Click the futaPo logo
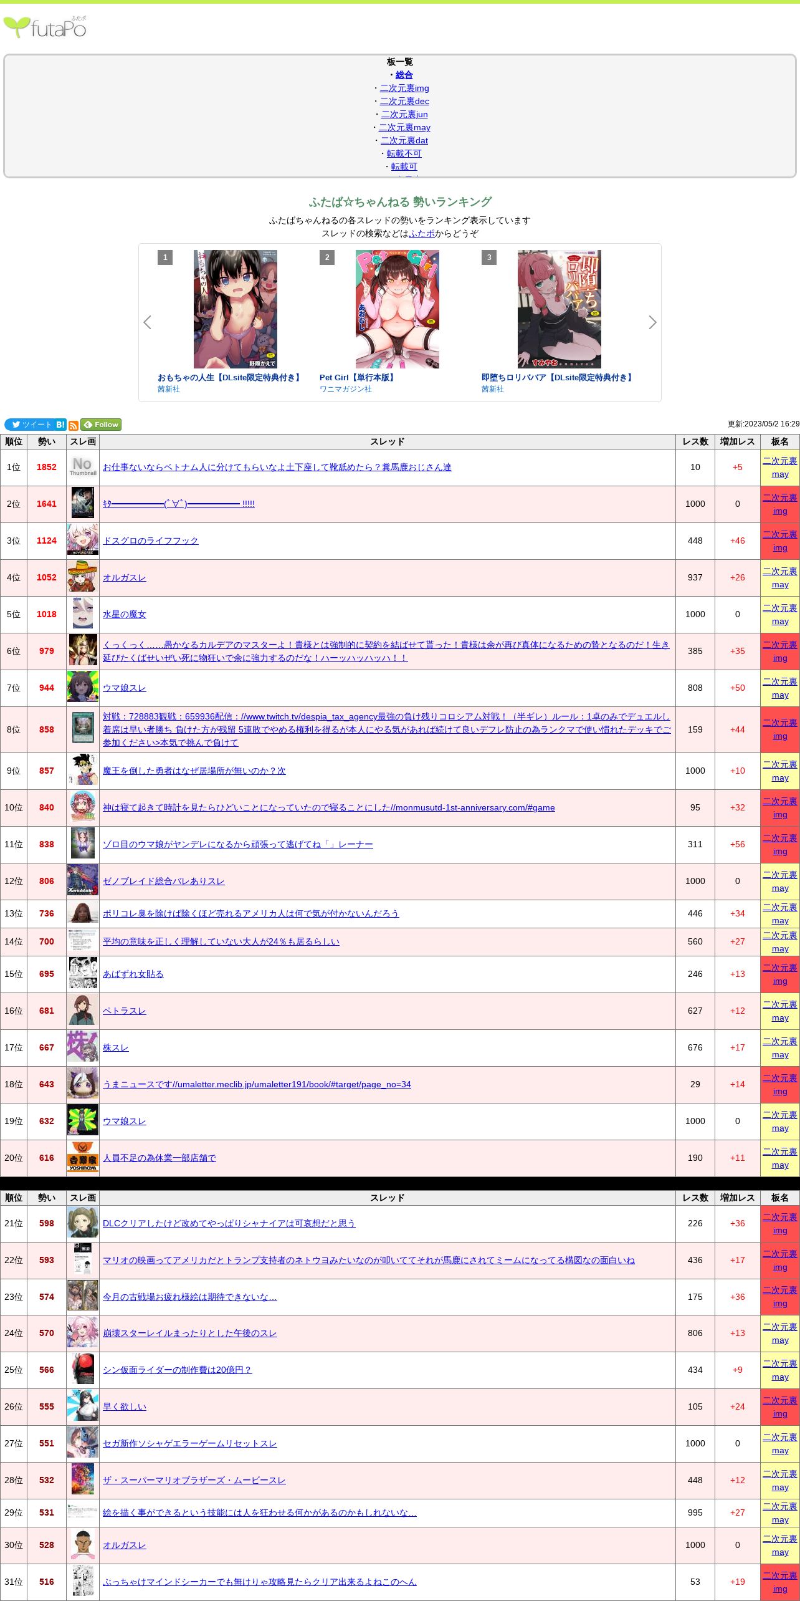The height and width of the screenshot is (1601, 800). pyautogui.click(x=45, y=27)
